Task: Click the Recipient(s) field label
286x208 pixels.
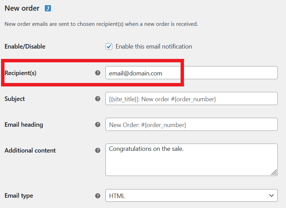Action: point(20,73)
